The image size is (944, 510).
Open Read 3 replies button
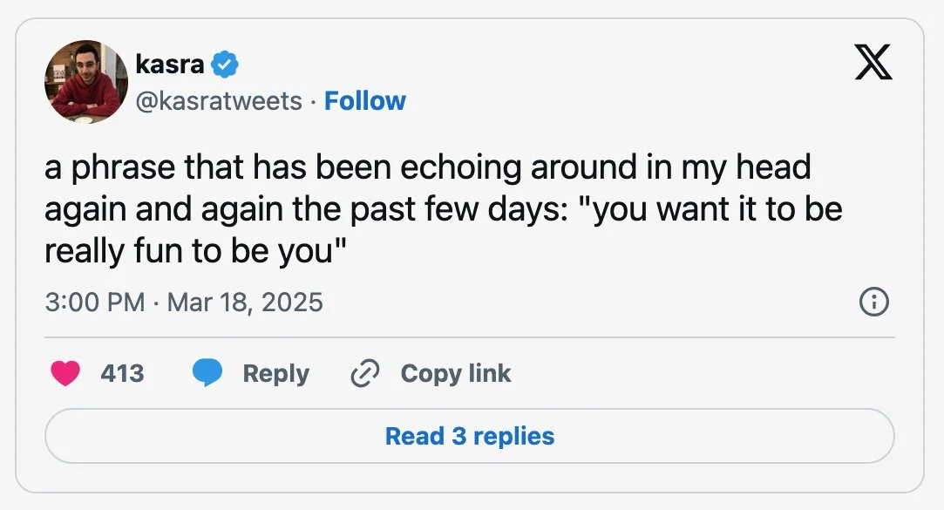click(470, 436)
